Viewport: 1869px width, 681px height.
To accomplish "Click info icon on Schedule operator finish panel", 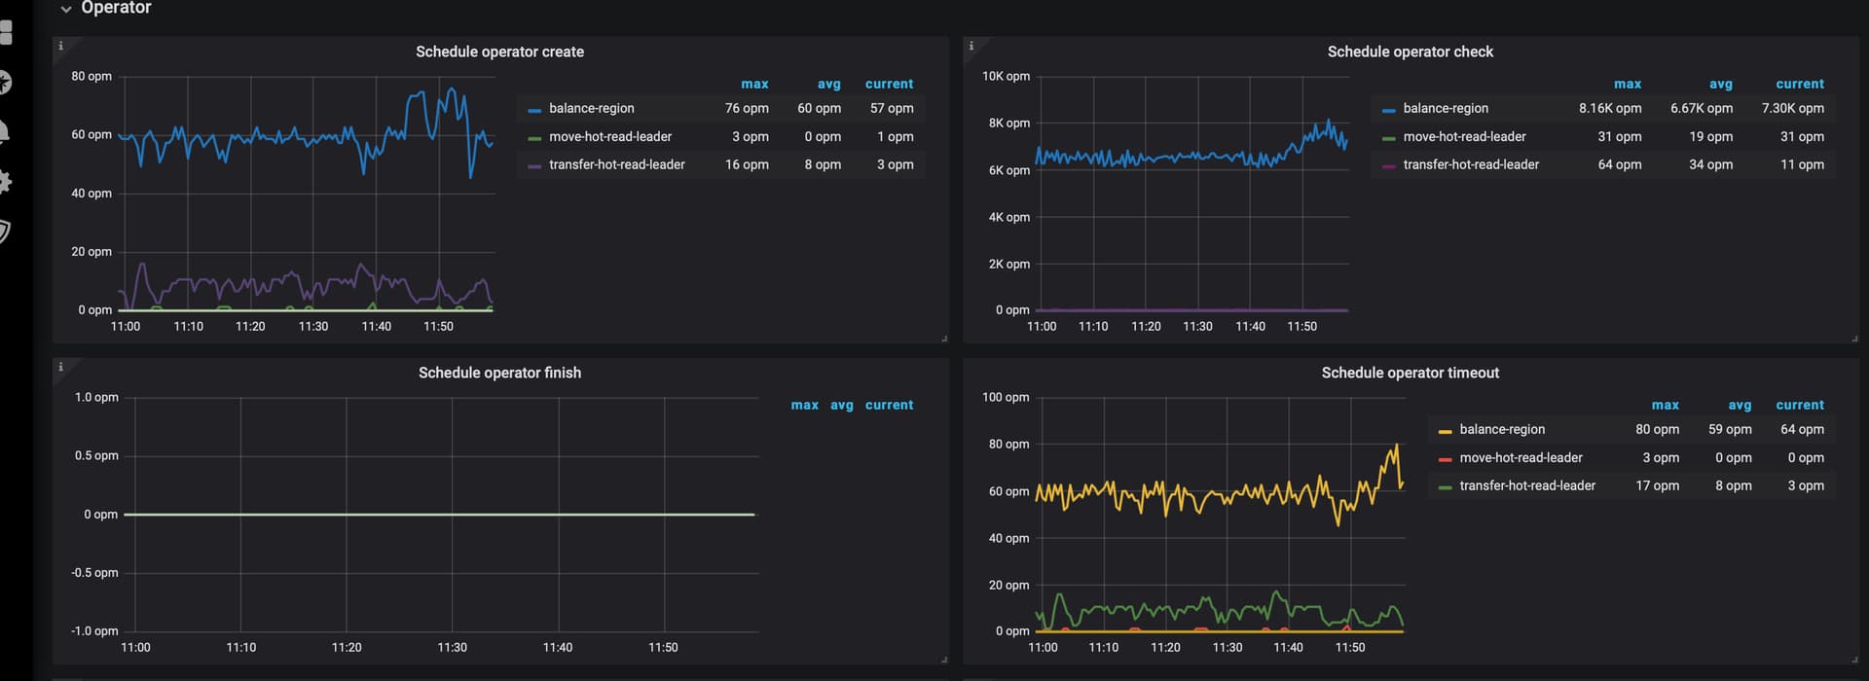I will click(x=60, y=367).
